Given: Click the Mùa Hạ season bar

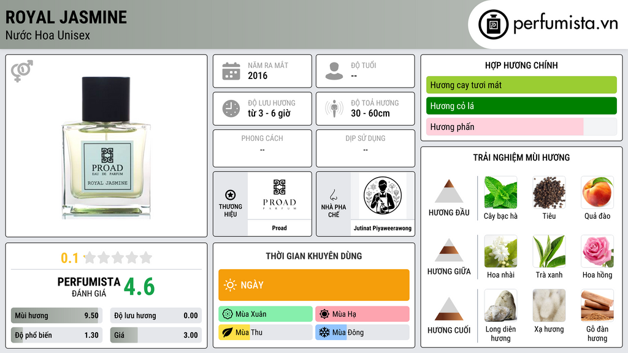Looking at the screenshot, I should 362,314.
